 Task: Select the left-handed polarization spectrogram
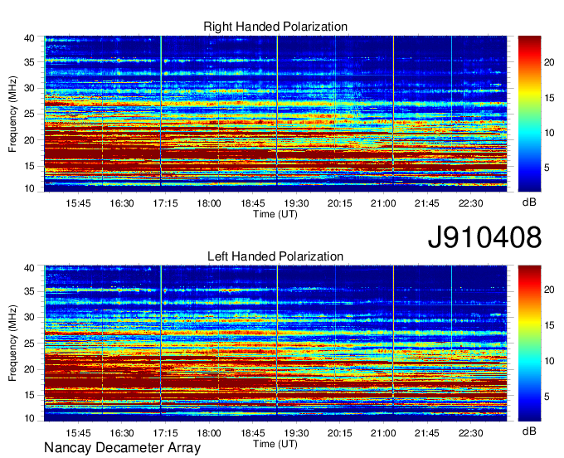[x=275, y=343]
